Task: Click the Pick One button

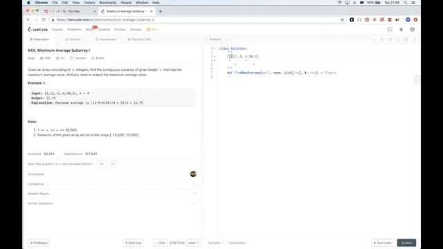Action: tap(133, 243)
